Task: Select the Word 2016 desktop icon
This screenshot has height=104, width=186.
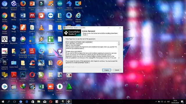Action: coord(23,17)
